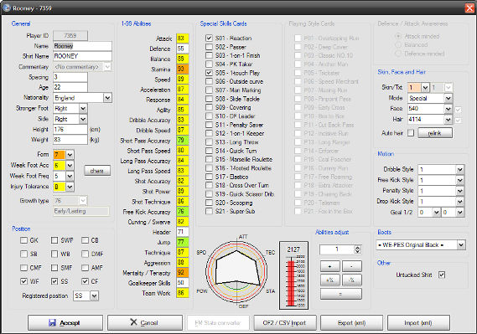
Task: Open the Boots selection dropdown
Action: click(x=461, y=244)
